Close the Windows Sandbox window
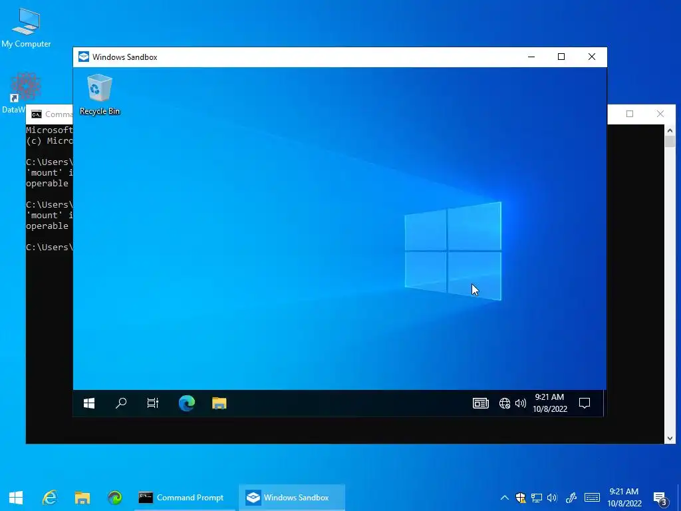 tap(591, 57)
